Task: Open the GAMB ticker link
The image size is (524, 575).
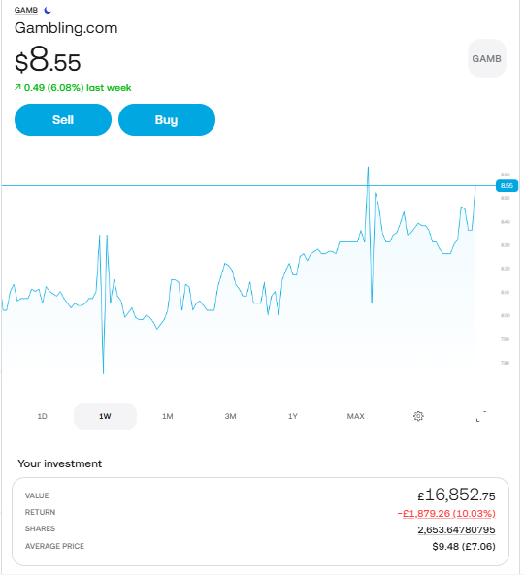Action: (26, 11)
